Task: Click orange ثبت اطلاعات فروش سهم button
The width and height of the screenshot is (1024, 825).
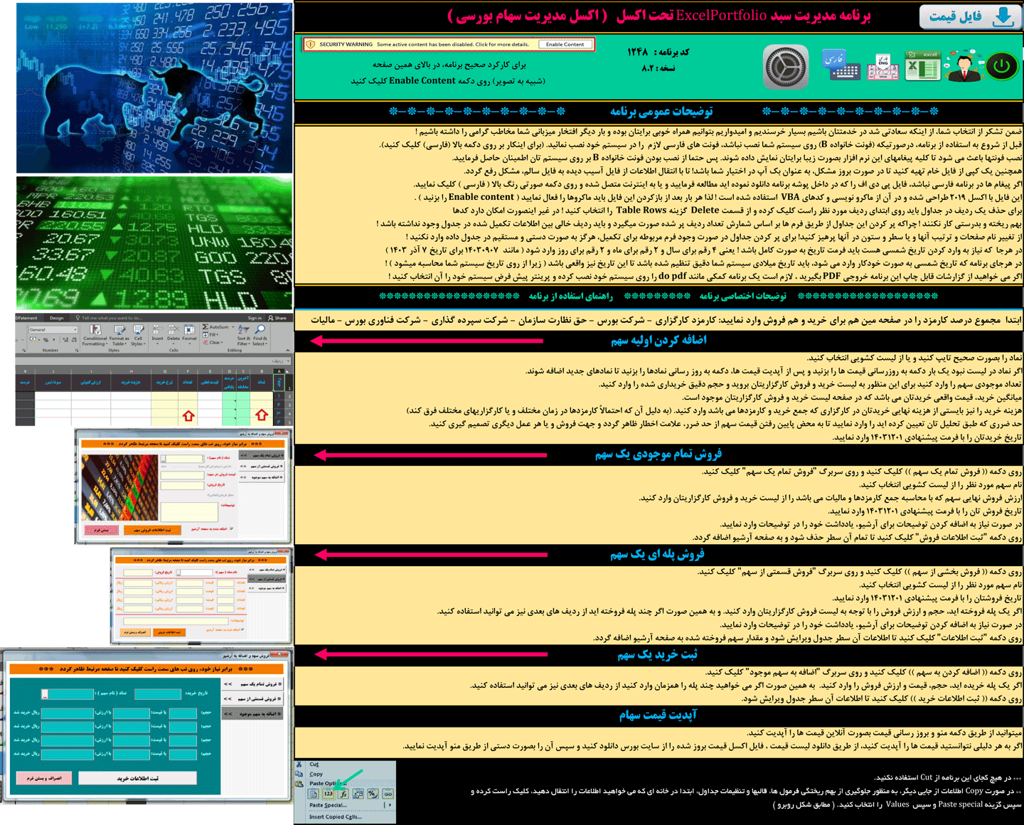Action: click(x=152, y=530)
